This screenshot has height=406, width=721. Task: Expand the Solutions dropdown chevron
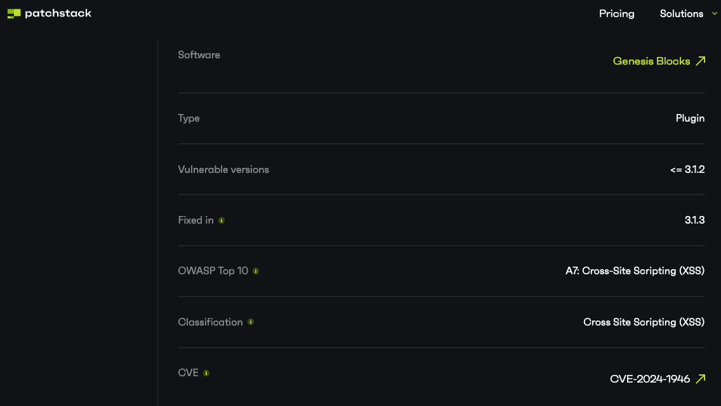pos(714,13)
